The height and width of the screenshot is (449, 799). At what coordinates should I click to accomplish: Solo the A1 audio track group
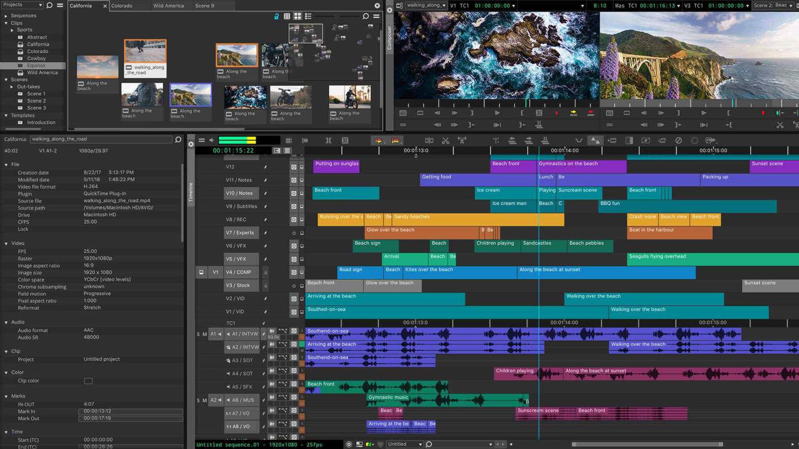[x=198, y=333]
